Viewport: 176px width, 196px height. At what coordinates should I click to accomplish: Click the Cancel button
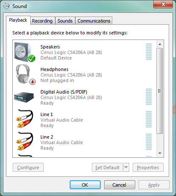pos(119,185)
